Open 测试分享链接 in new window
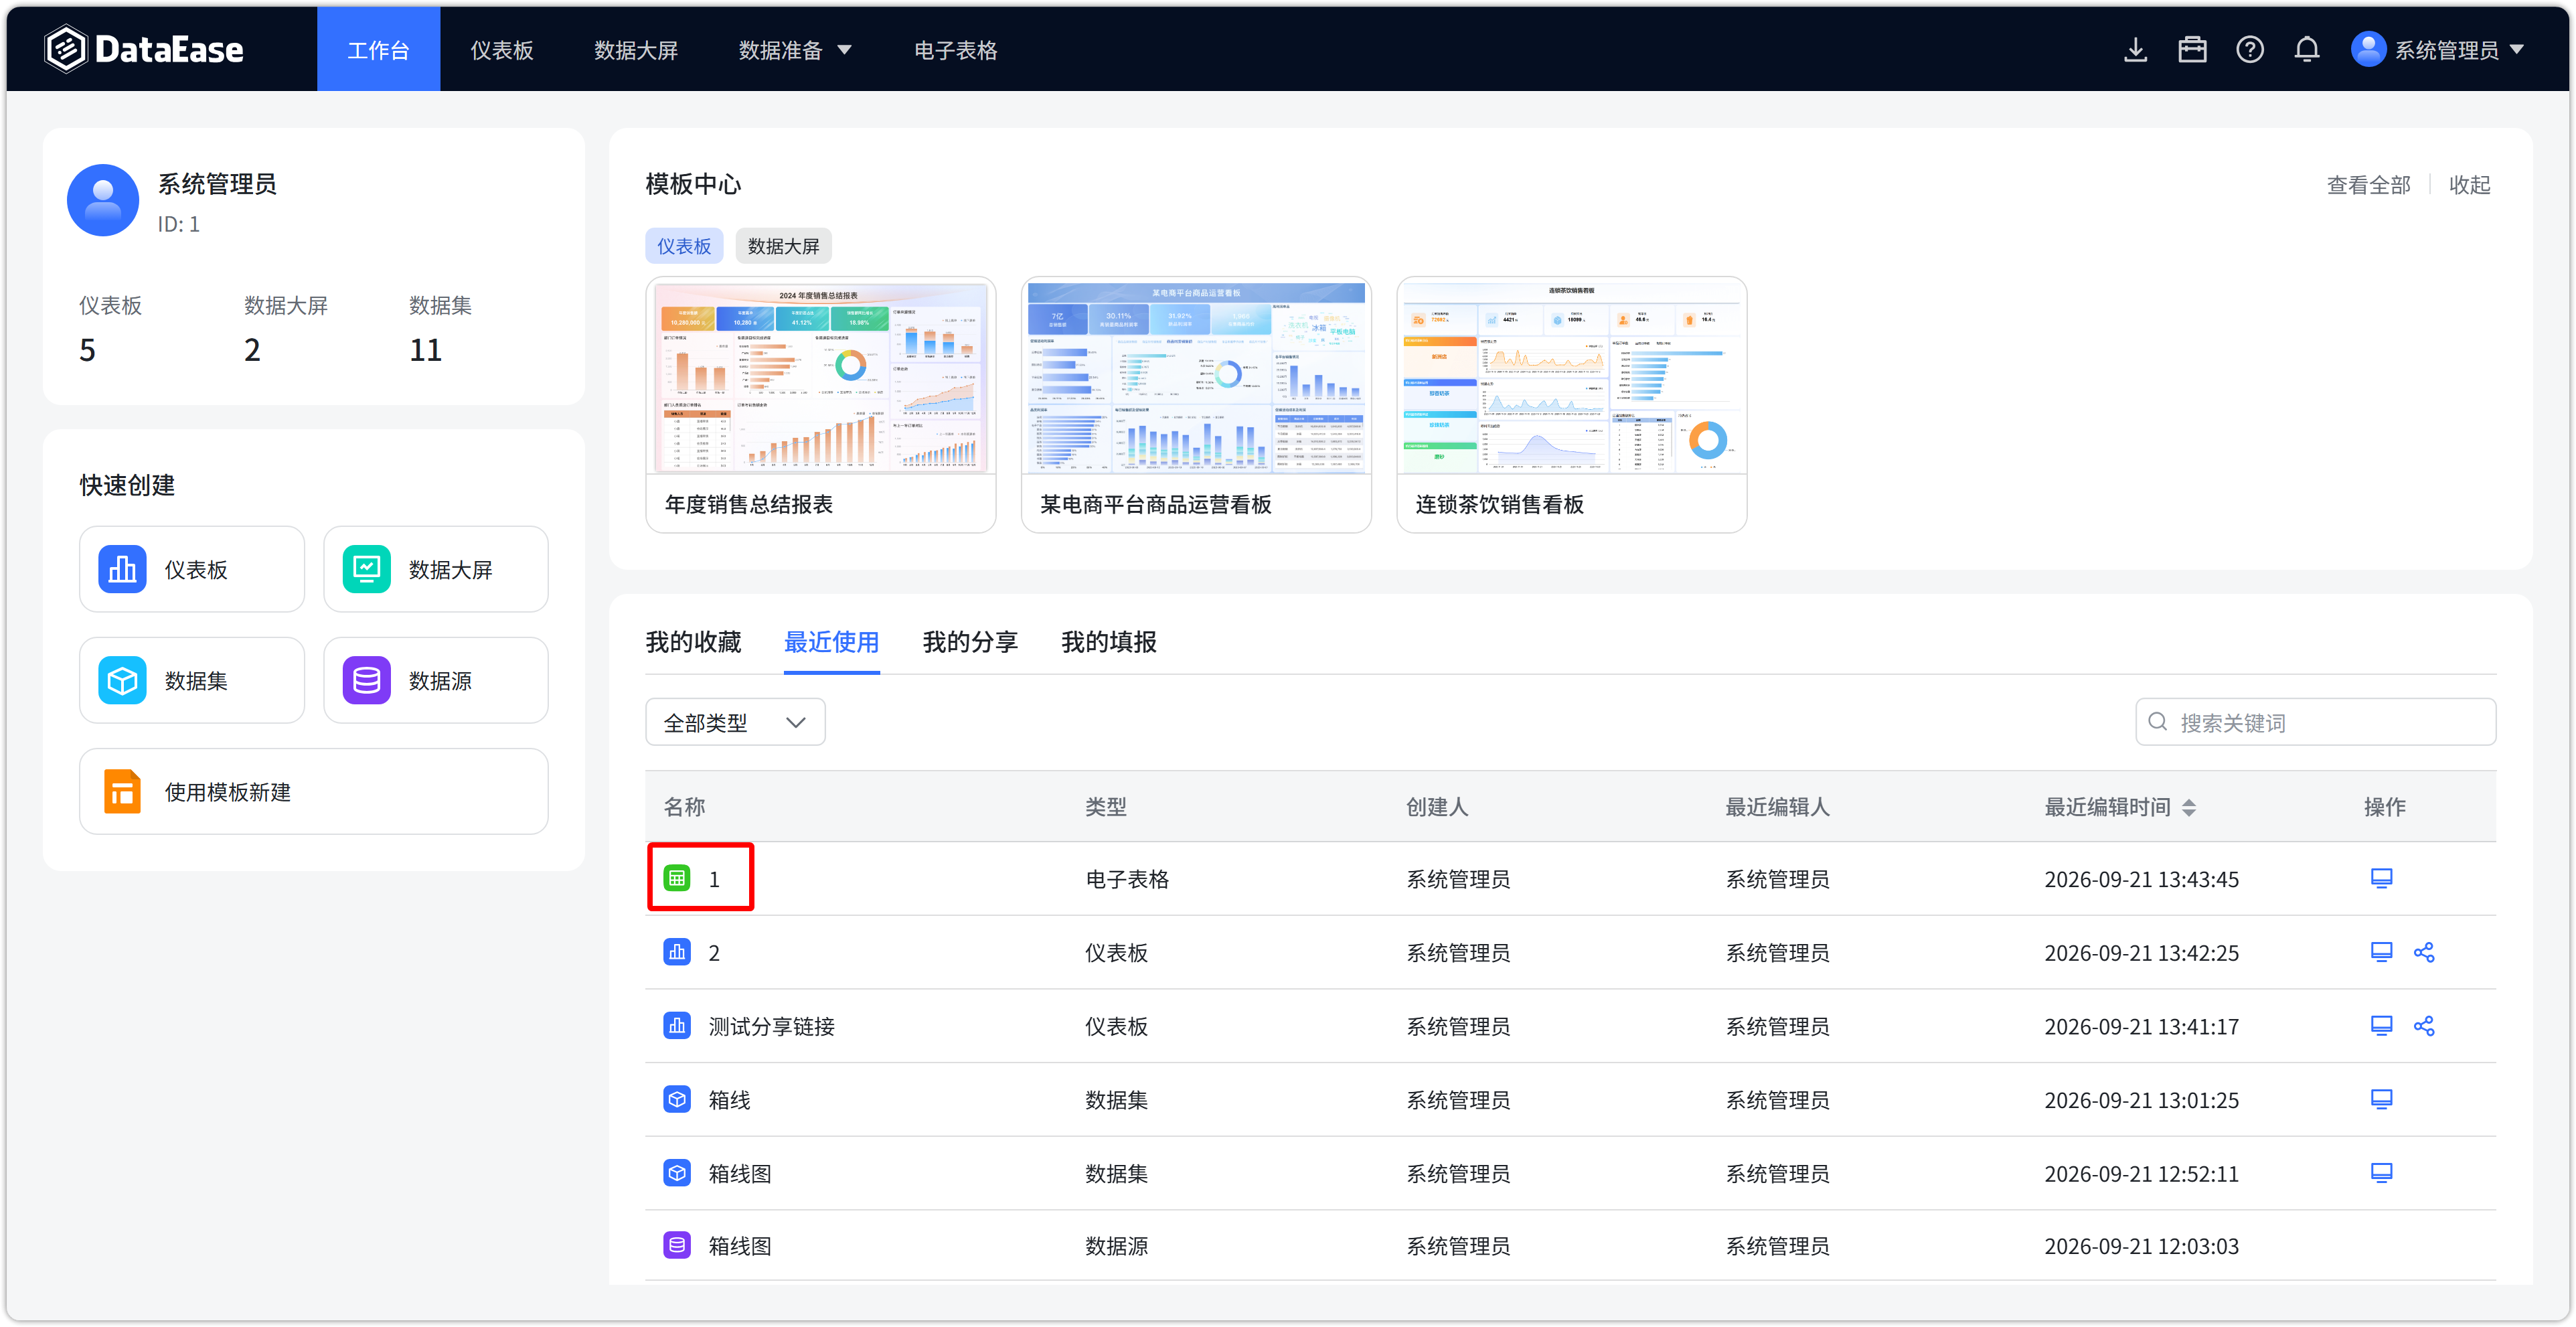 pos(2381,1026)
